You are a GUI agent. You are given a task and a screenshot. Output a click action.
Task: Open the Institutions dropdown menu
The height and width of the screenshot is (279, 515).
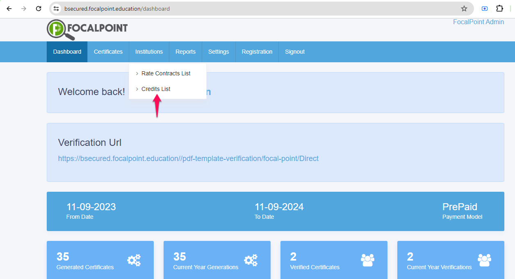pyautogui.click(x=149, y=52)
